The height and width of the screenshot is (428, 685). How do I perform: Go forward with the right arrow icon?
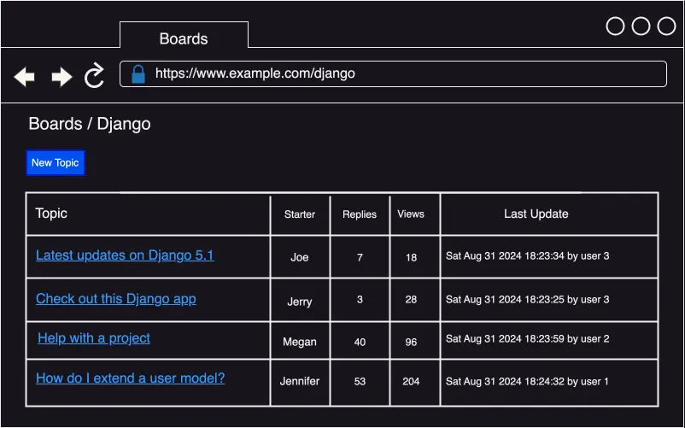(61, 77)
